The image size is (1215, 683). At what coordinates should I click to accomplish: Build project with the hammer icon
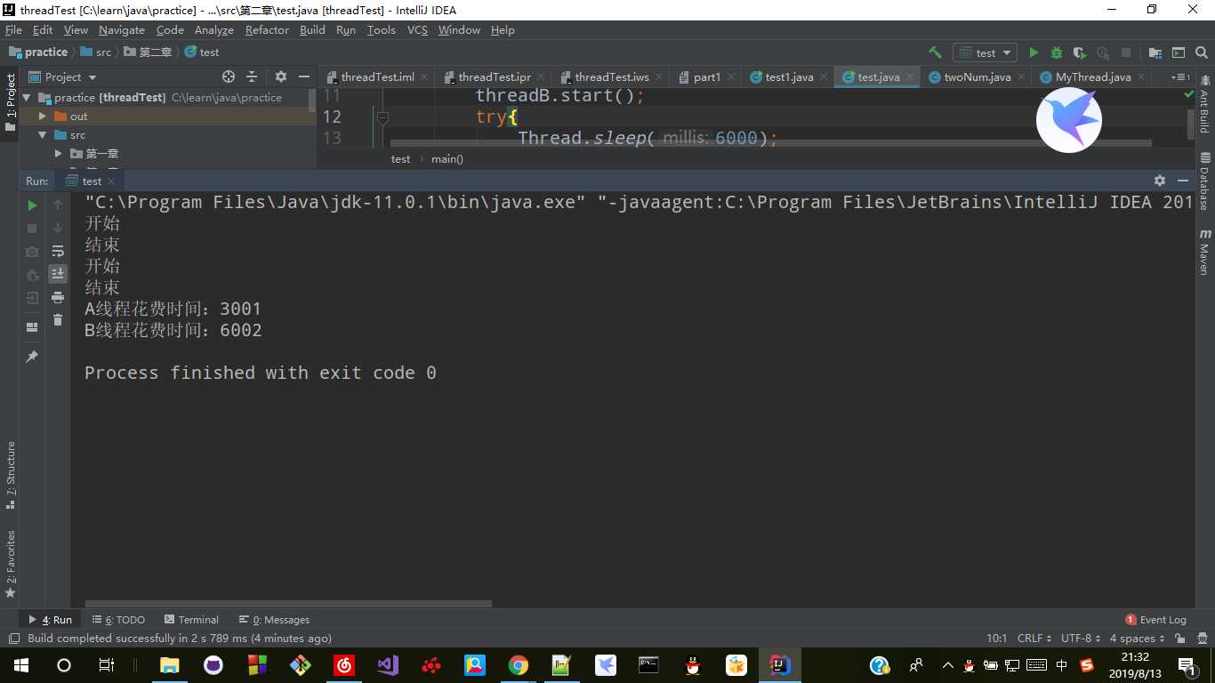click(935, 52)
